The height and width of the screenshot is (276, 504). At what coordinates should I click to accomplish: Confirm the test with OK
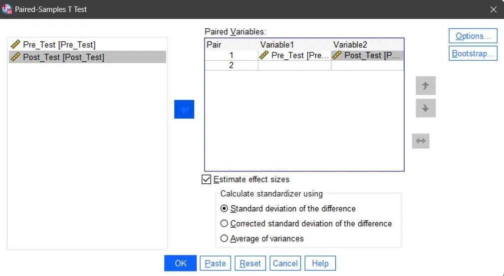click(x=180, y=263)
